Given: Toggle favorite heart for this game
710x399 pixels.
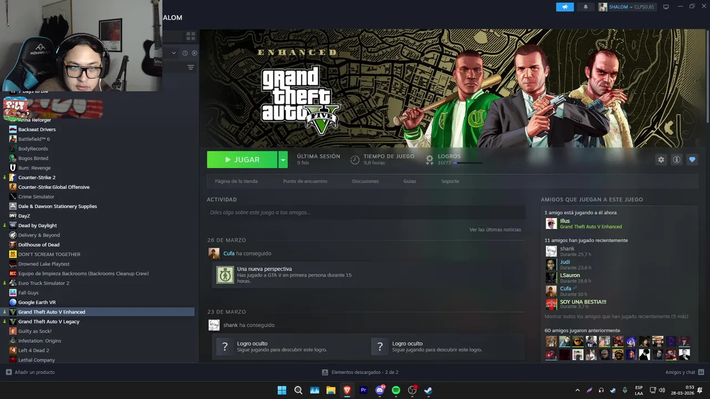Looking at the screenshot, I should pyautogui.click(x=692, y=160).
